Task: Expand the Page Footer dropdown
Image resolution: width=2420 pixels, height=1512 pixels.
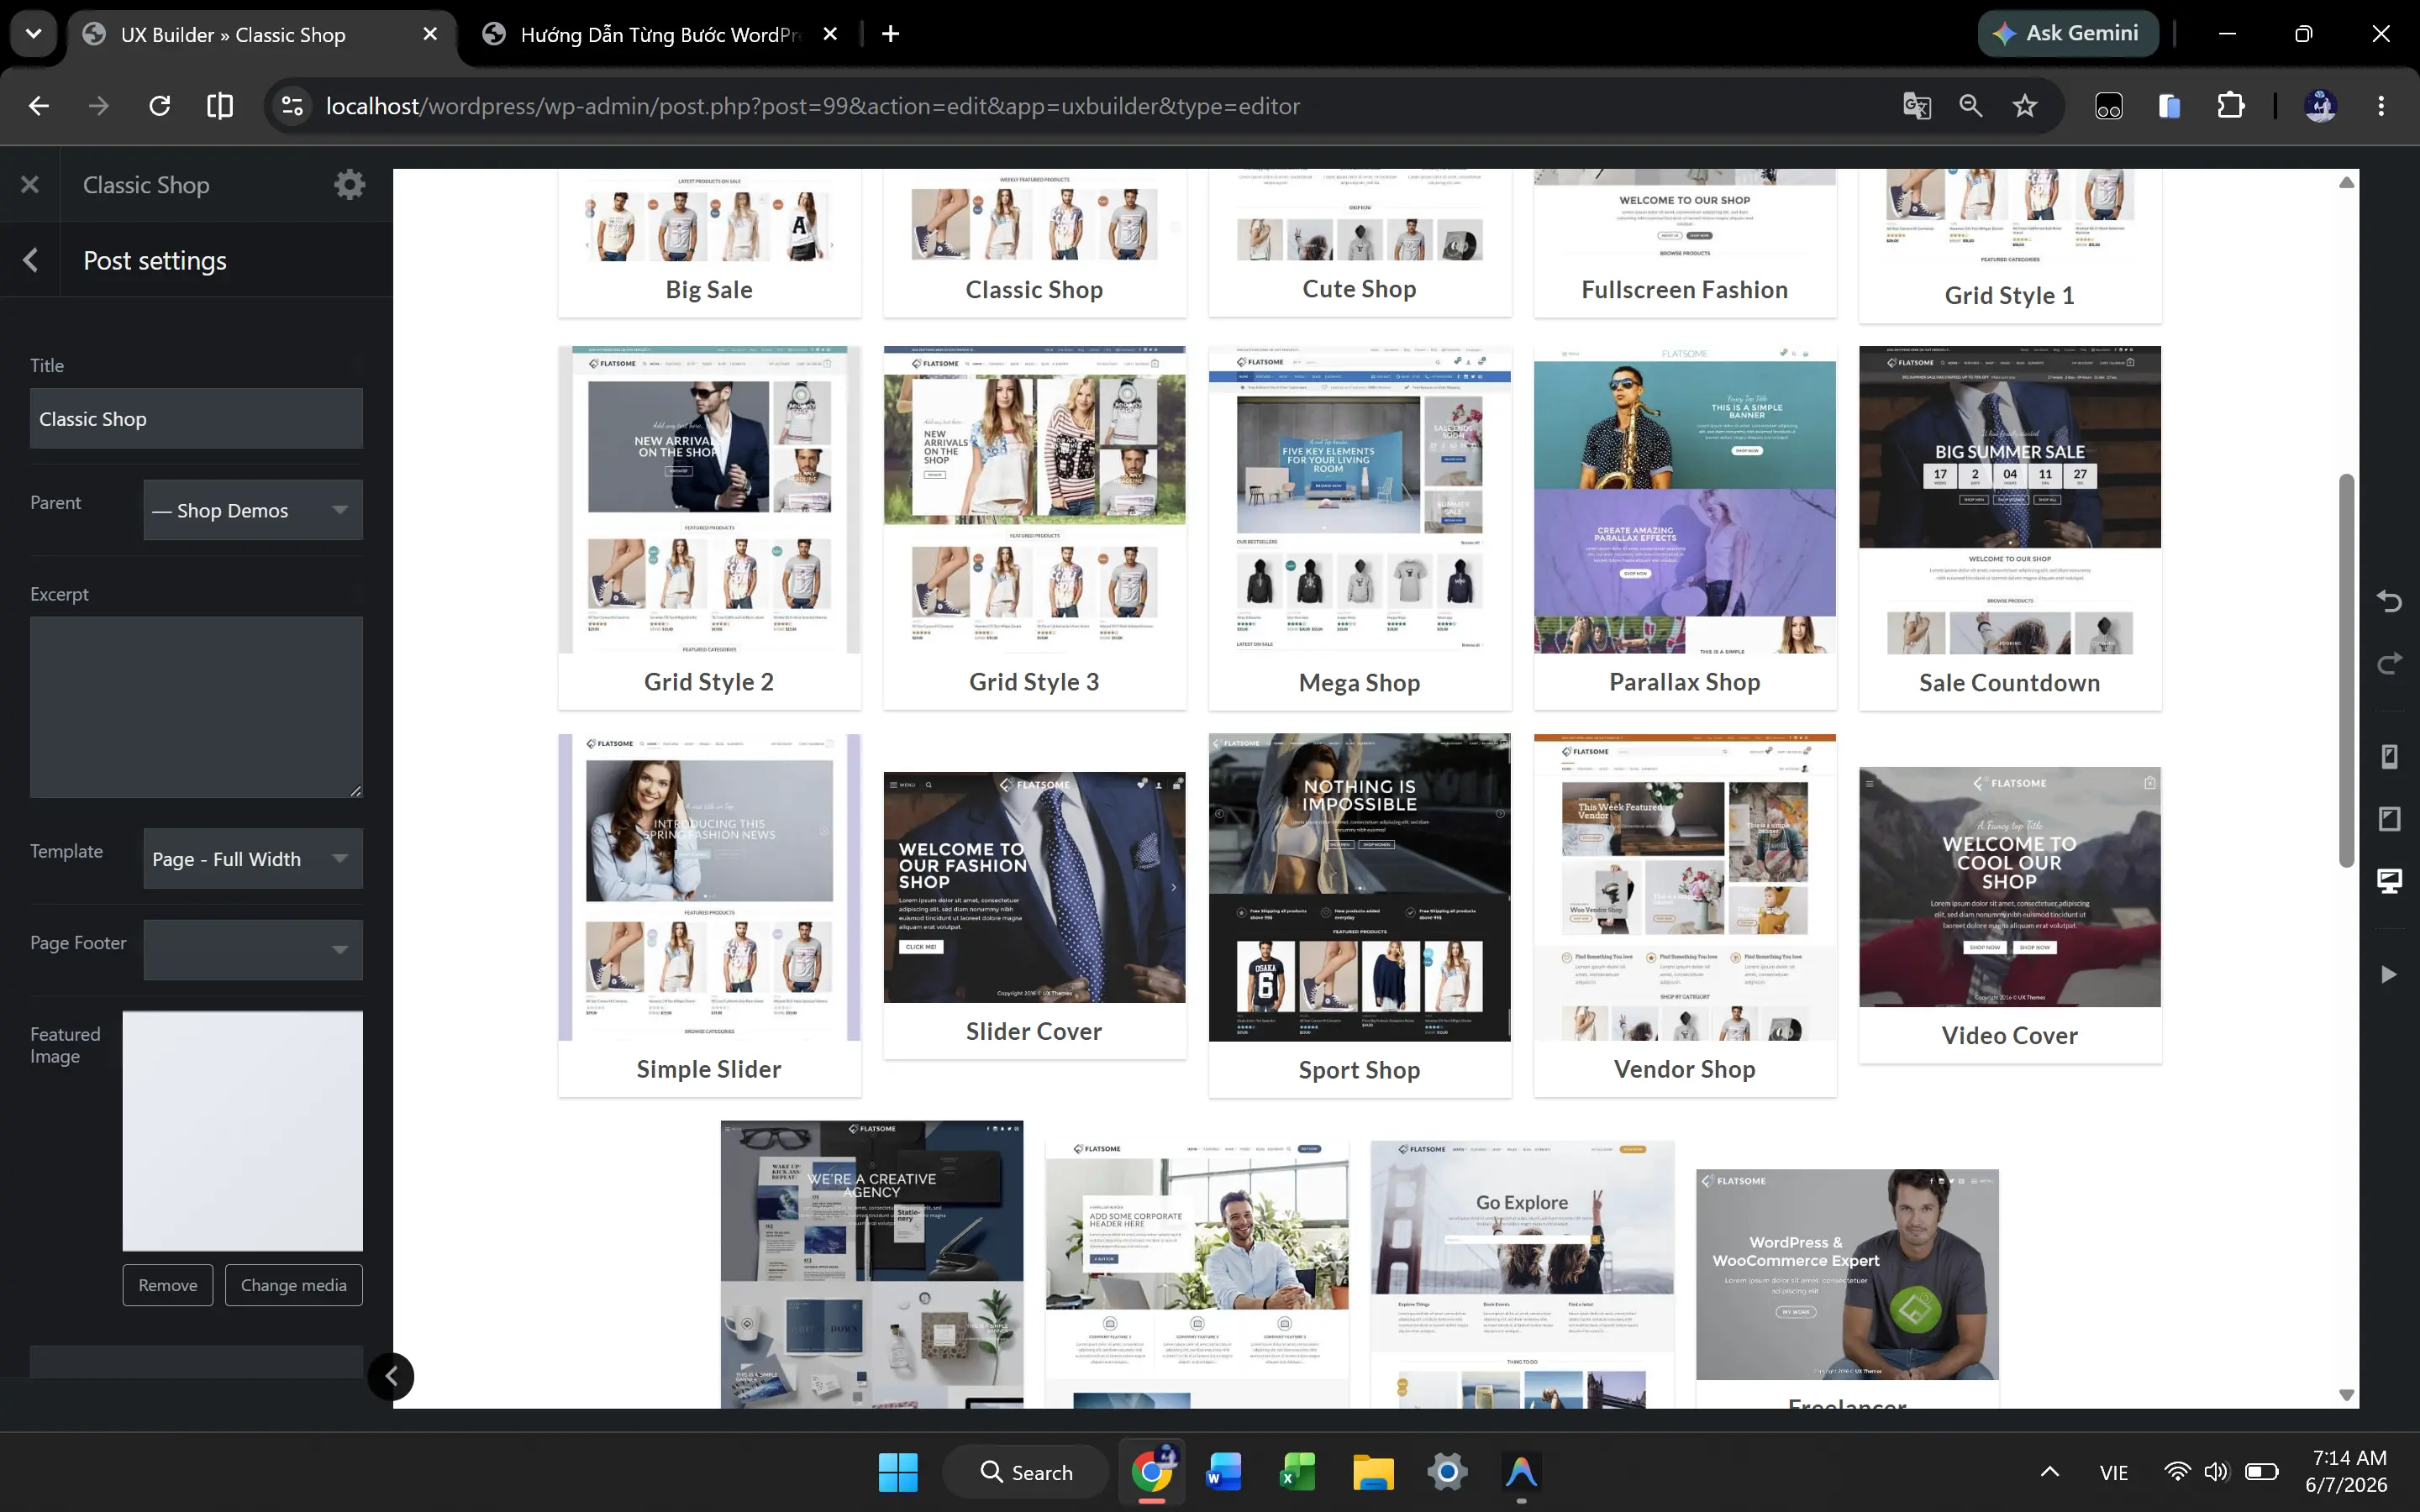Action: [x=253, y=950]
